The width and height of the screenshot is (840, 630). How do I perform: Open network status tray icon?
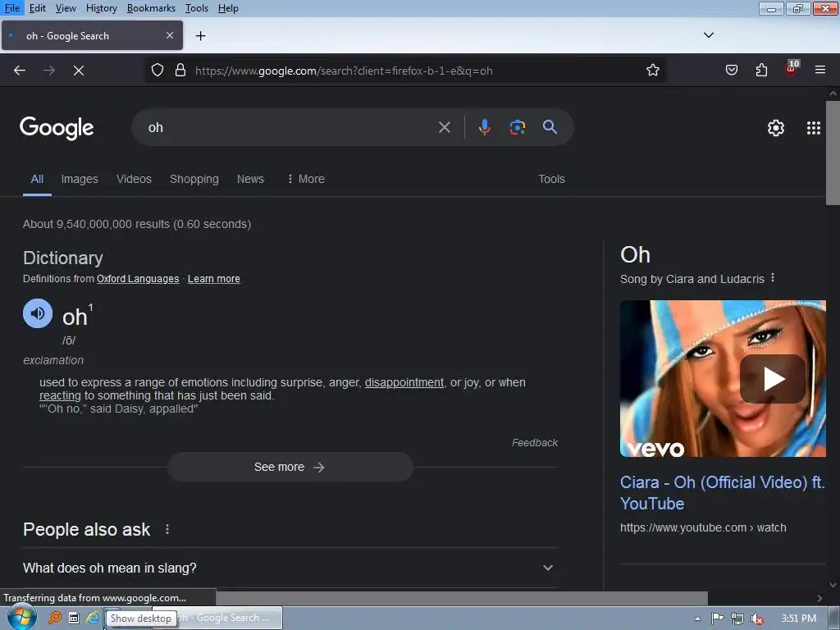[x=737, y=619]
